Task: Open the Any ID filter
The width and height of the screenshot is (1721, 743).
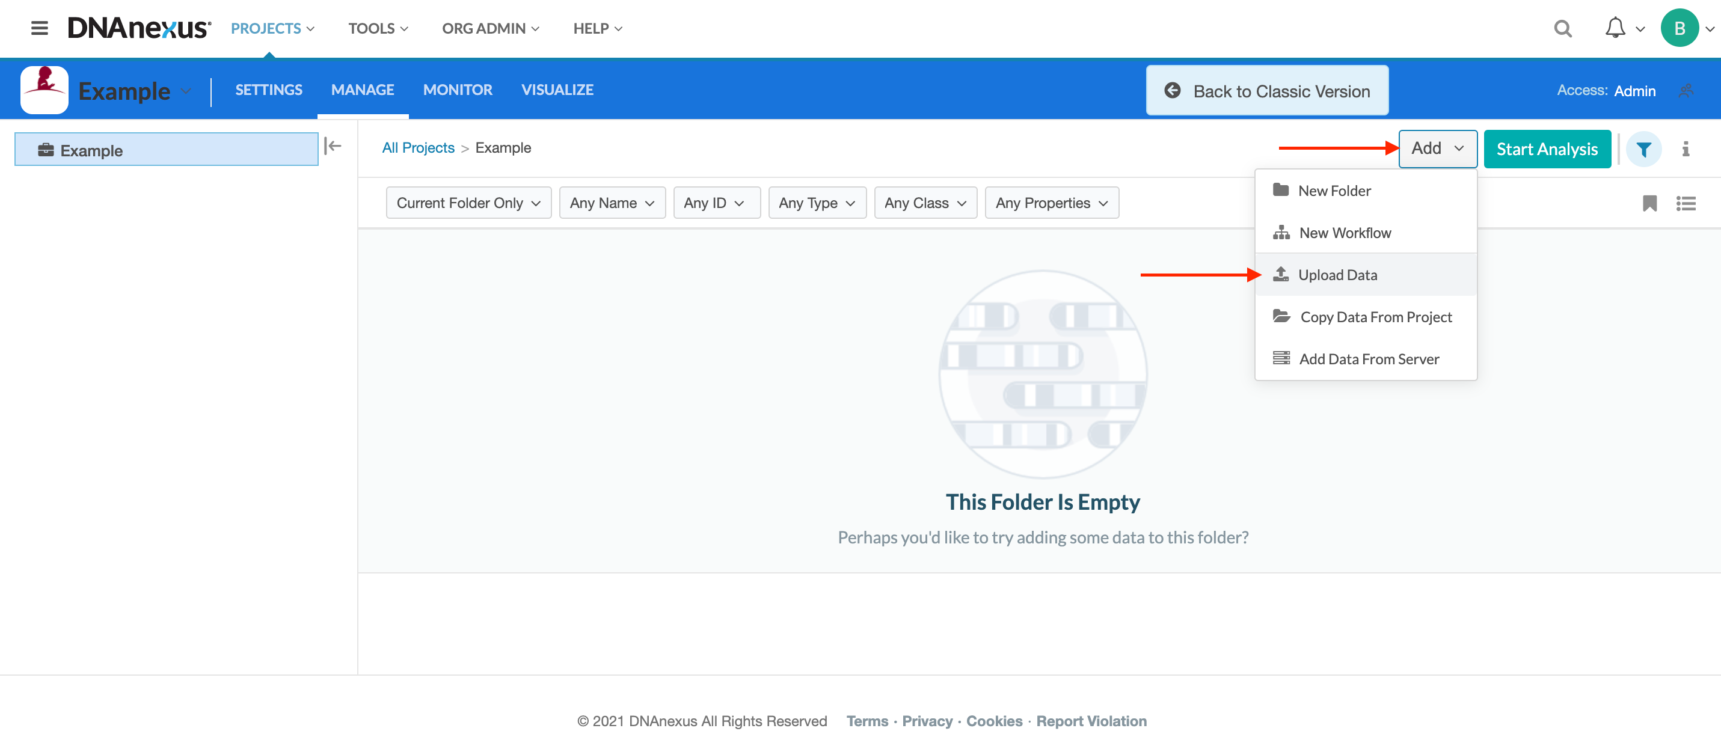Action: pyautogui.click(x=716, y=203)
